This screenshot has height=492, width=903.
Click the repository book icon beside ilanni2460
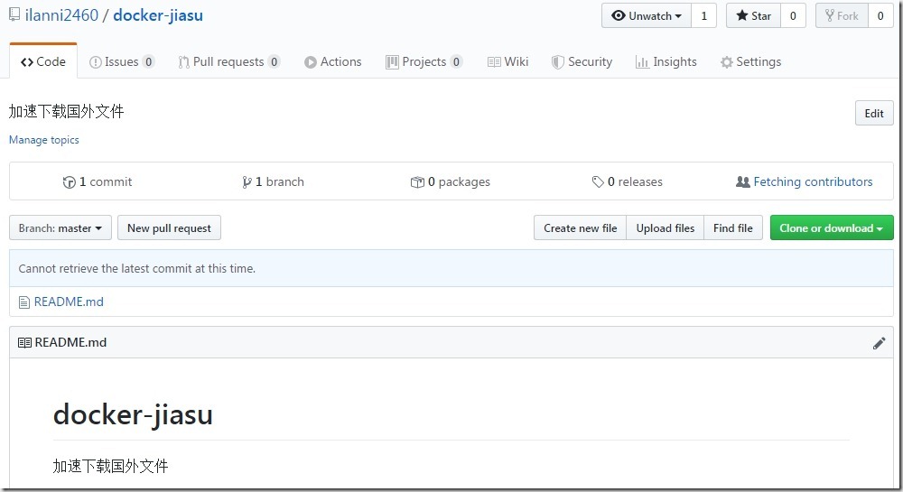tap(14, 15)
